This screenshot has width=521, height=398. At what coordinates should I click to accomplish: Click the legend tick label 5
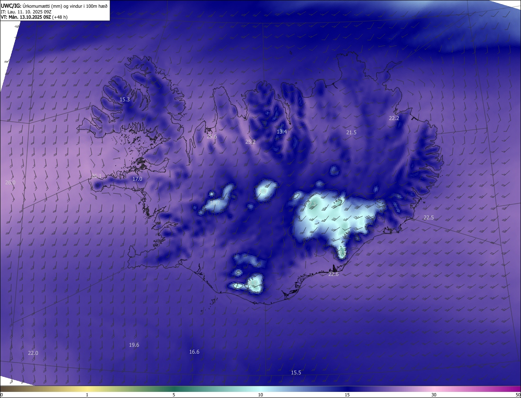pos(174,395)
